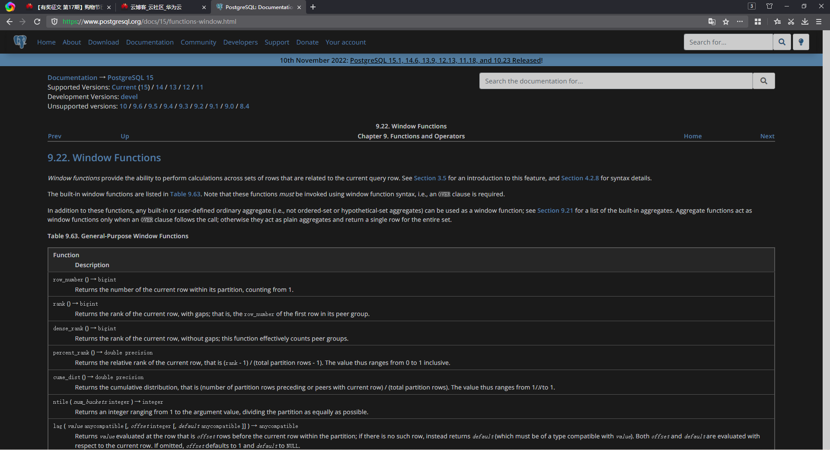Close the PostgreSQL Documentation tab
This screenshot has width=830, height=450.
tap(299, 7)
